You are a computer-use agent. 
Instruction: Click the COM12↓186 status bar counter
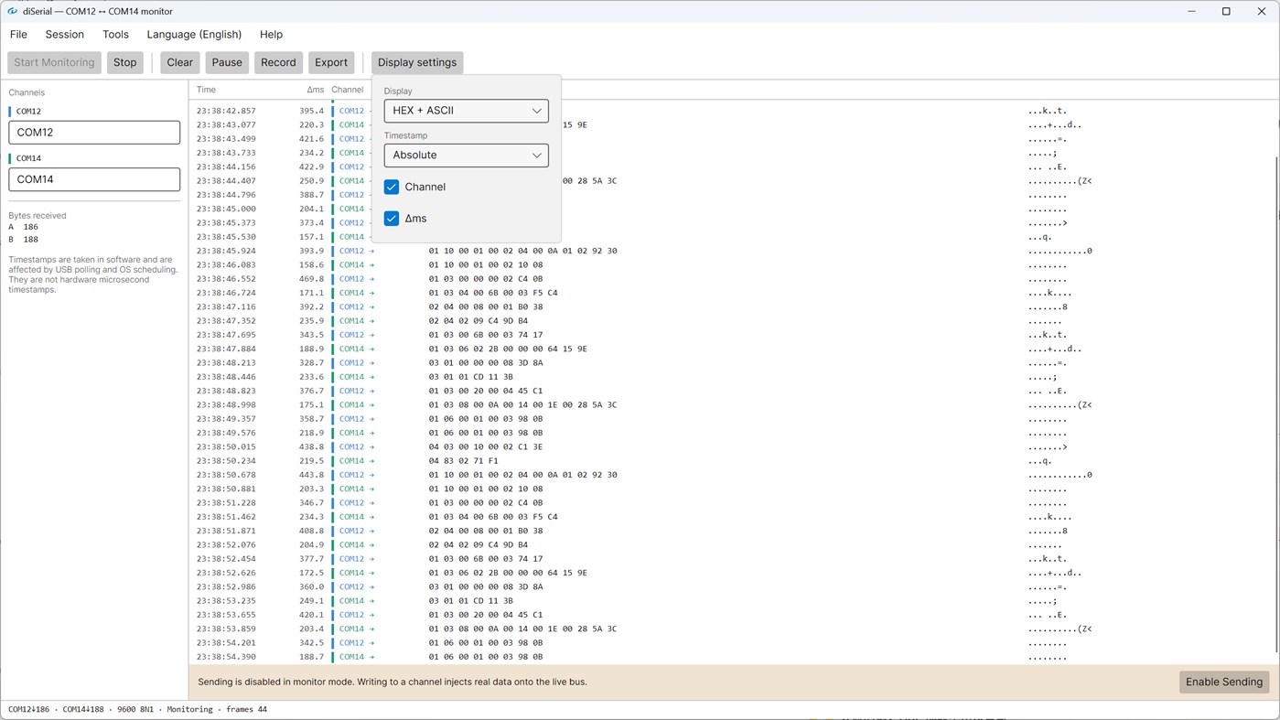pyautogui.click(x=29, y=709)
